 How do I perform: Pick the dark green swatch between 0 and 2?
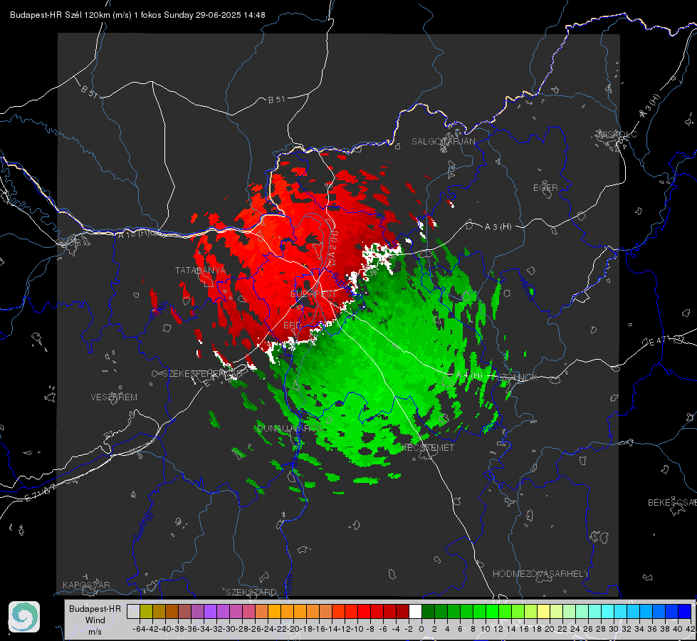pyautogui.click(x=428, y=612)
